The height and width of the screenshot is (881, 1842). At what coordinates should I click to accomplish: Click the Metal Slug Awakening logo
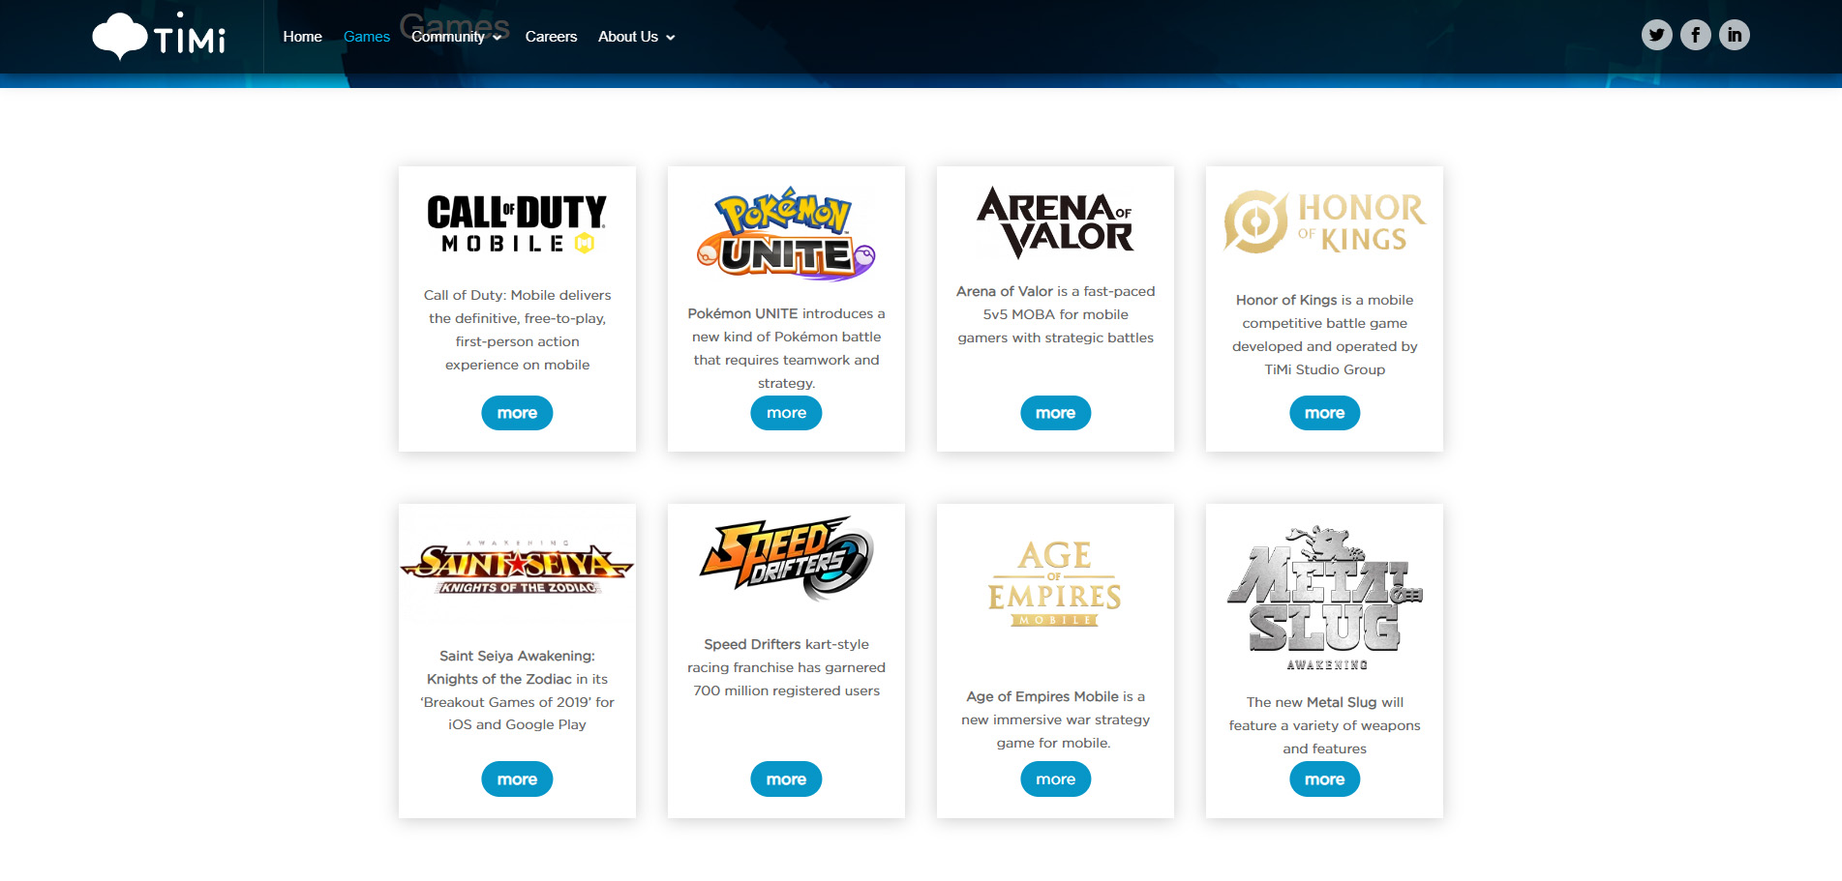(x=1324, y=599)
